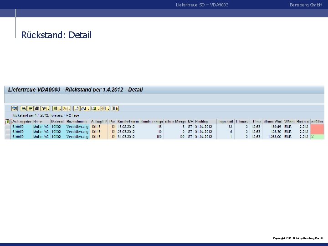Viewport: 328px width, 246px height.
Task: Apply subtotals with the Subtotals icon
Action: coord(65,108)
